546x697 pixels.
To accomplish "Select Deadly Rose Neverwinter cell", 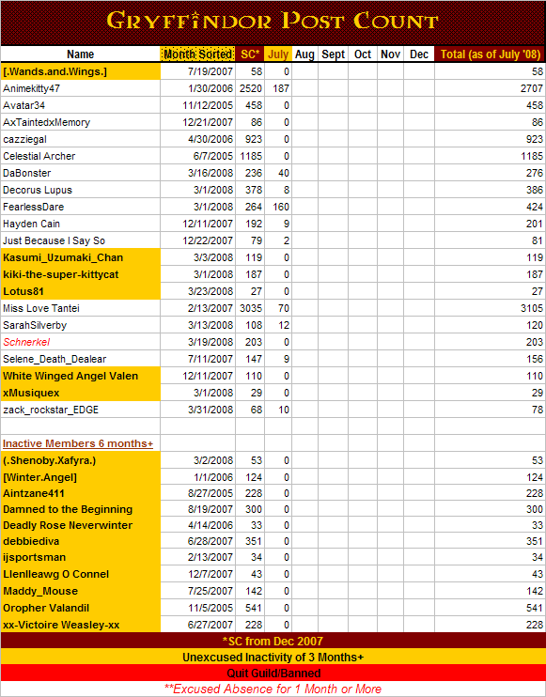I will click(x=81, y=525).
